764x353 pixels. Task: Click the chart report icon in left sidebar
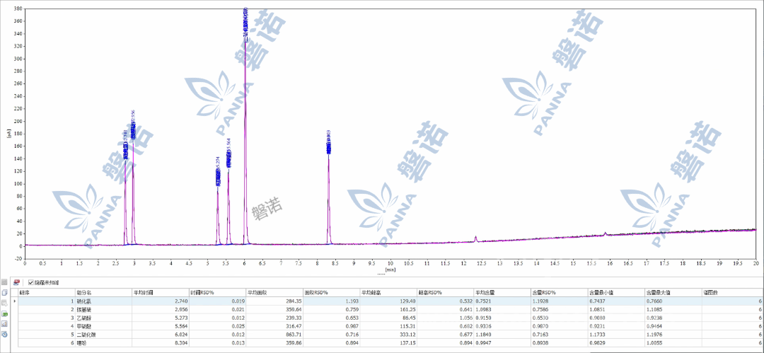point(4,323)
